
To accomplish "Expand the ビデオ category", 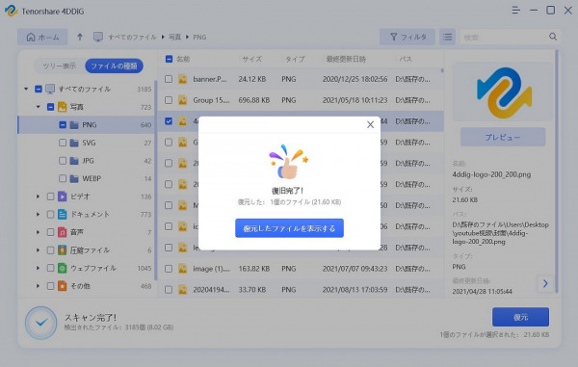I will pos(38,197).
